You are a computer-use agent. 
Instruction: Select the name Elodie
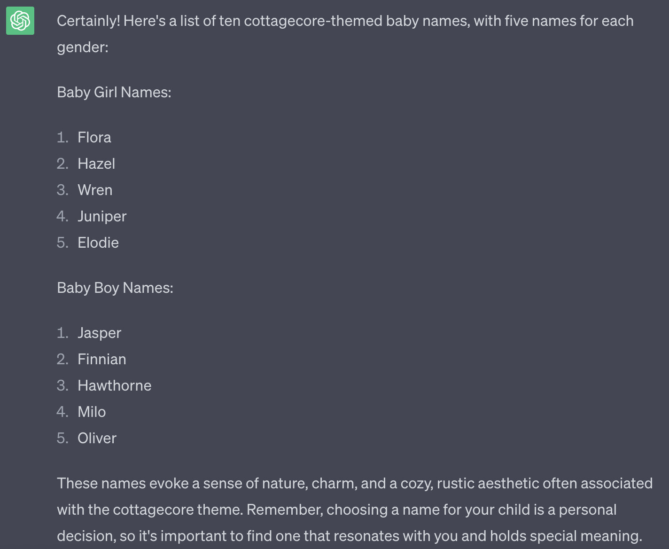98,243
